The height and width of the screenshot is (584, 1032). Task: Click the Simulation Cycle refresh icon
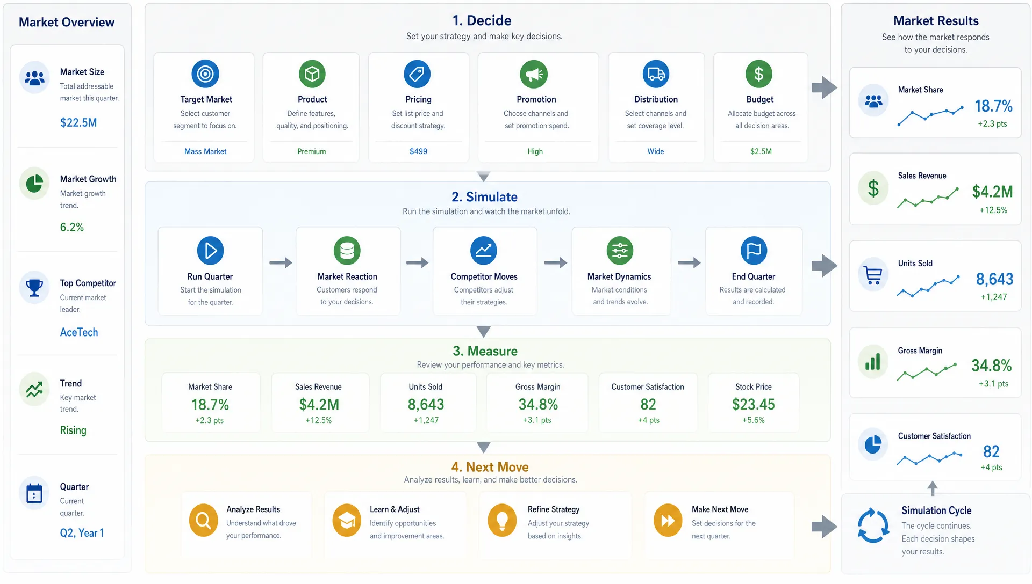click(x=873, y=525)
